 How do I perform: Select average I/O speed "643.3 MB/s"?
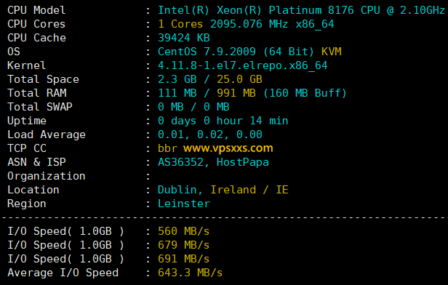coord(191,273)
